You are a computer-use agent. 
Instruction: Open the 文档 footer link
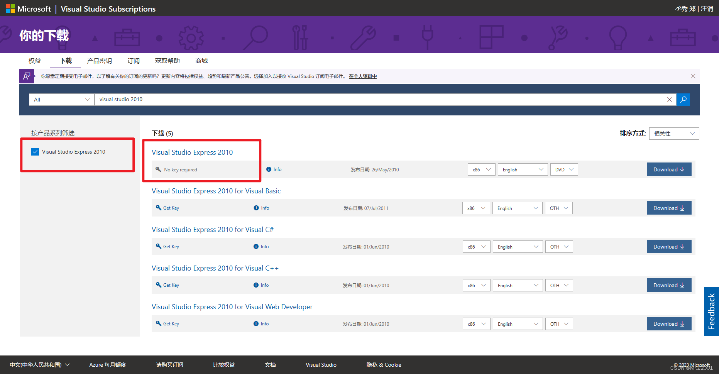coord(270,365)
